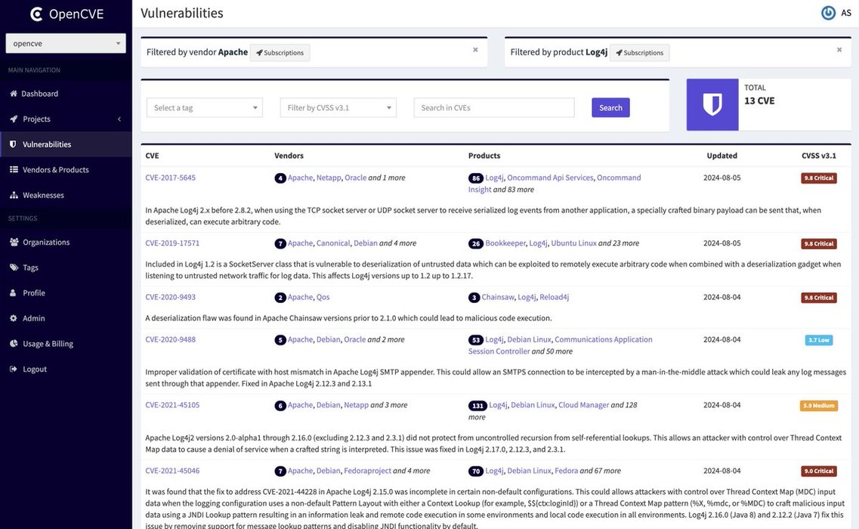Screen dimensions: 859x529
Task: Click Subscriptions button for product Log4j
Action: point(639,53)
